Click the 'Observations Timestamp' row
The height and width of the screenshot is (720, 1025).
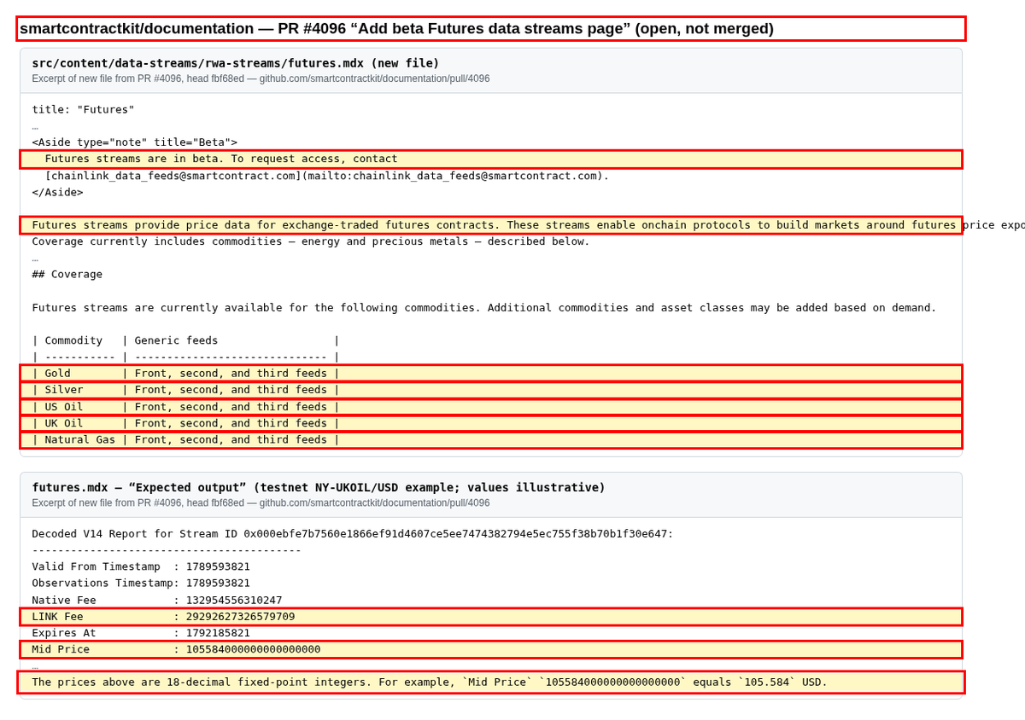(x=141, y=583)
